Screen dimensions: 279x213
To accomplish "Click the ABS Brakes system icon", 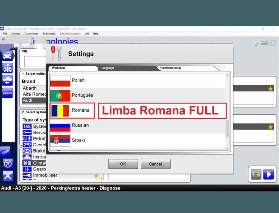I will click(x=27, y=151).
